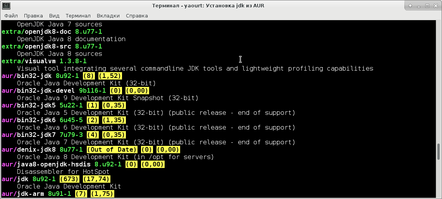Image resolution: width=442 pixels, height=199 pixels.
Task: Minimize the terminal window
Action: [419, 6]
